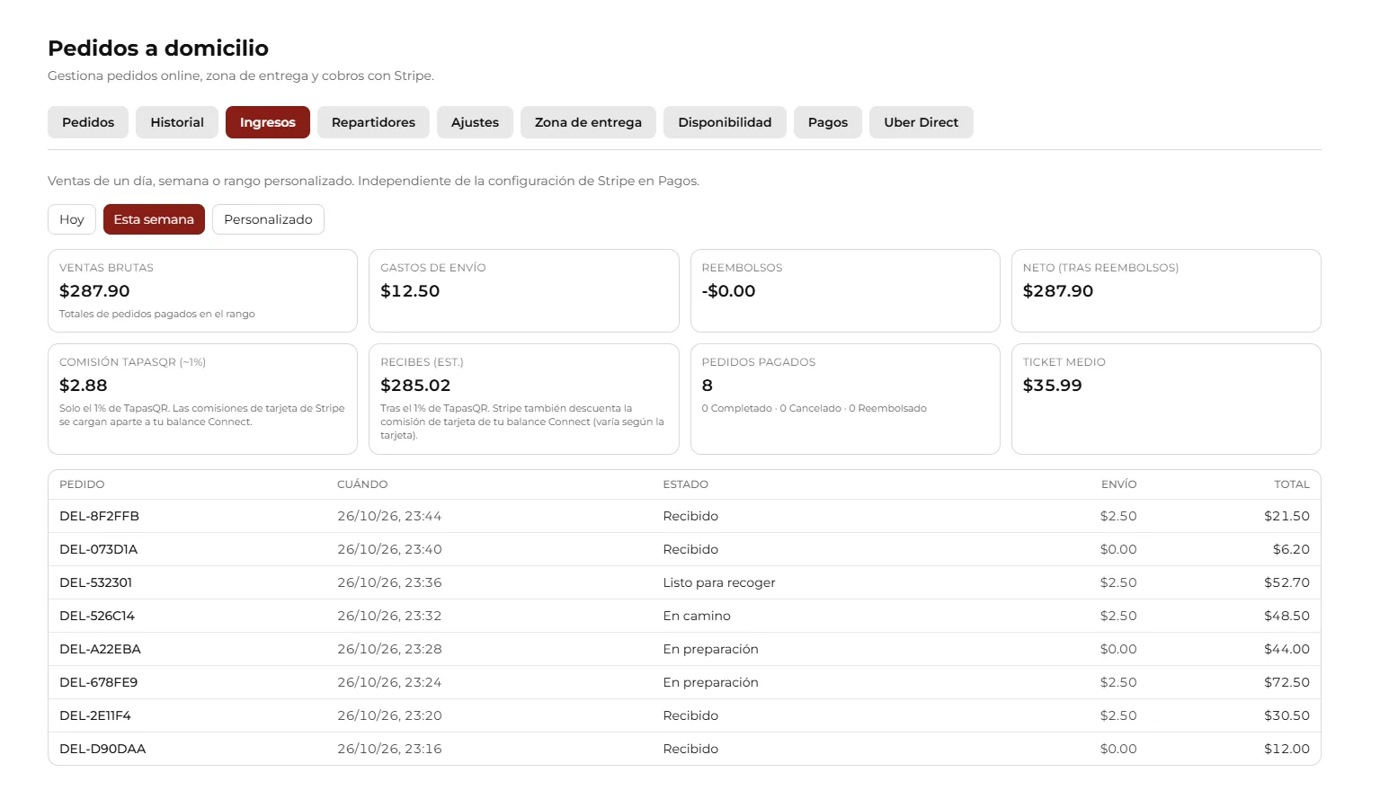Click order DEL-678FE9
The image size is (1380, 808).
click(98, 682)
